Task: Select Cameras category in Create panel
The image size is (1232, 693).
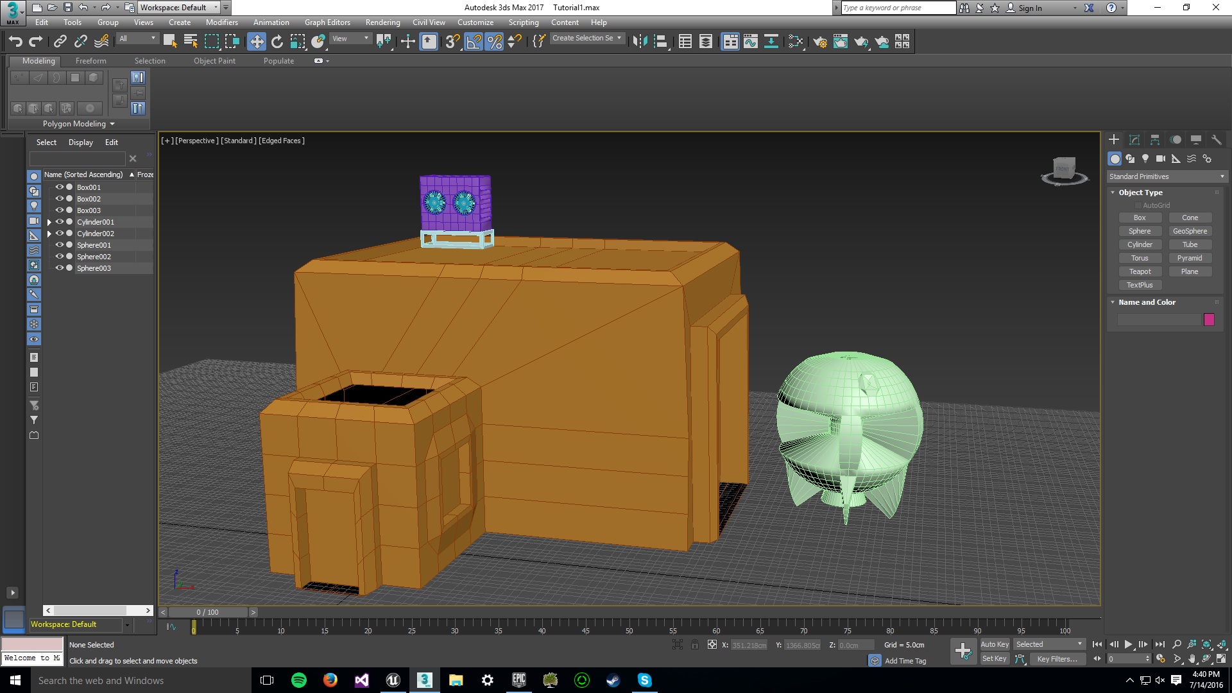Action: [1161, 158]
